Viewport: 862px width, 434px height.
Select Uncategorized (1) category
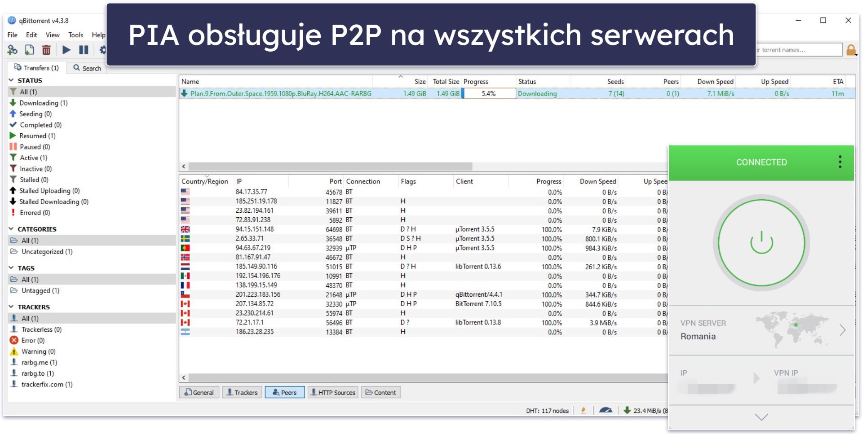click(x=47, y=251)
